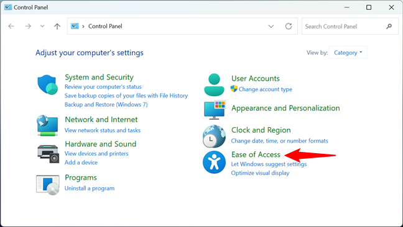Image resolution: width=403 pixels, height=227 pixels.
Task: Open the Programs disc icon
Action: click(48, 185)
